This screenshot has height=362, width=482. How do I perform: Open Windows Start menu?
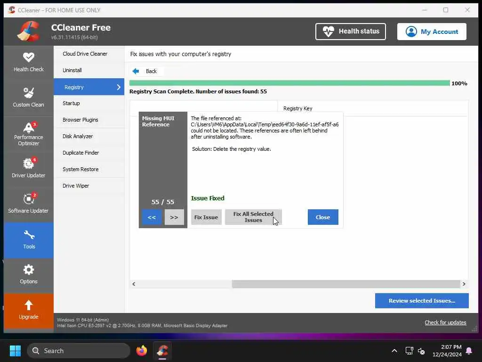(x=15, y=351)
